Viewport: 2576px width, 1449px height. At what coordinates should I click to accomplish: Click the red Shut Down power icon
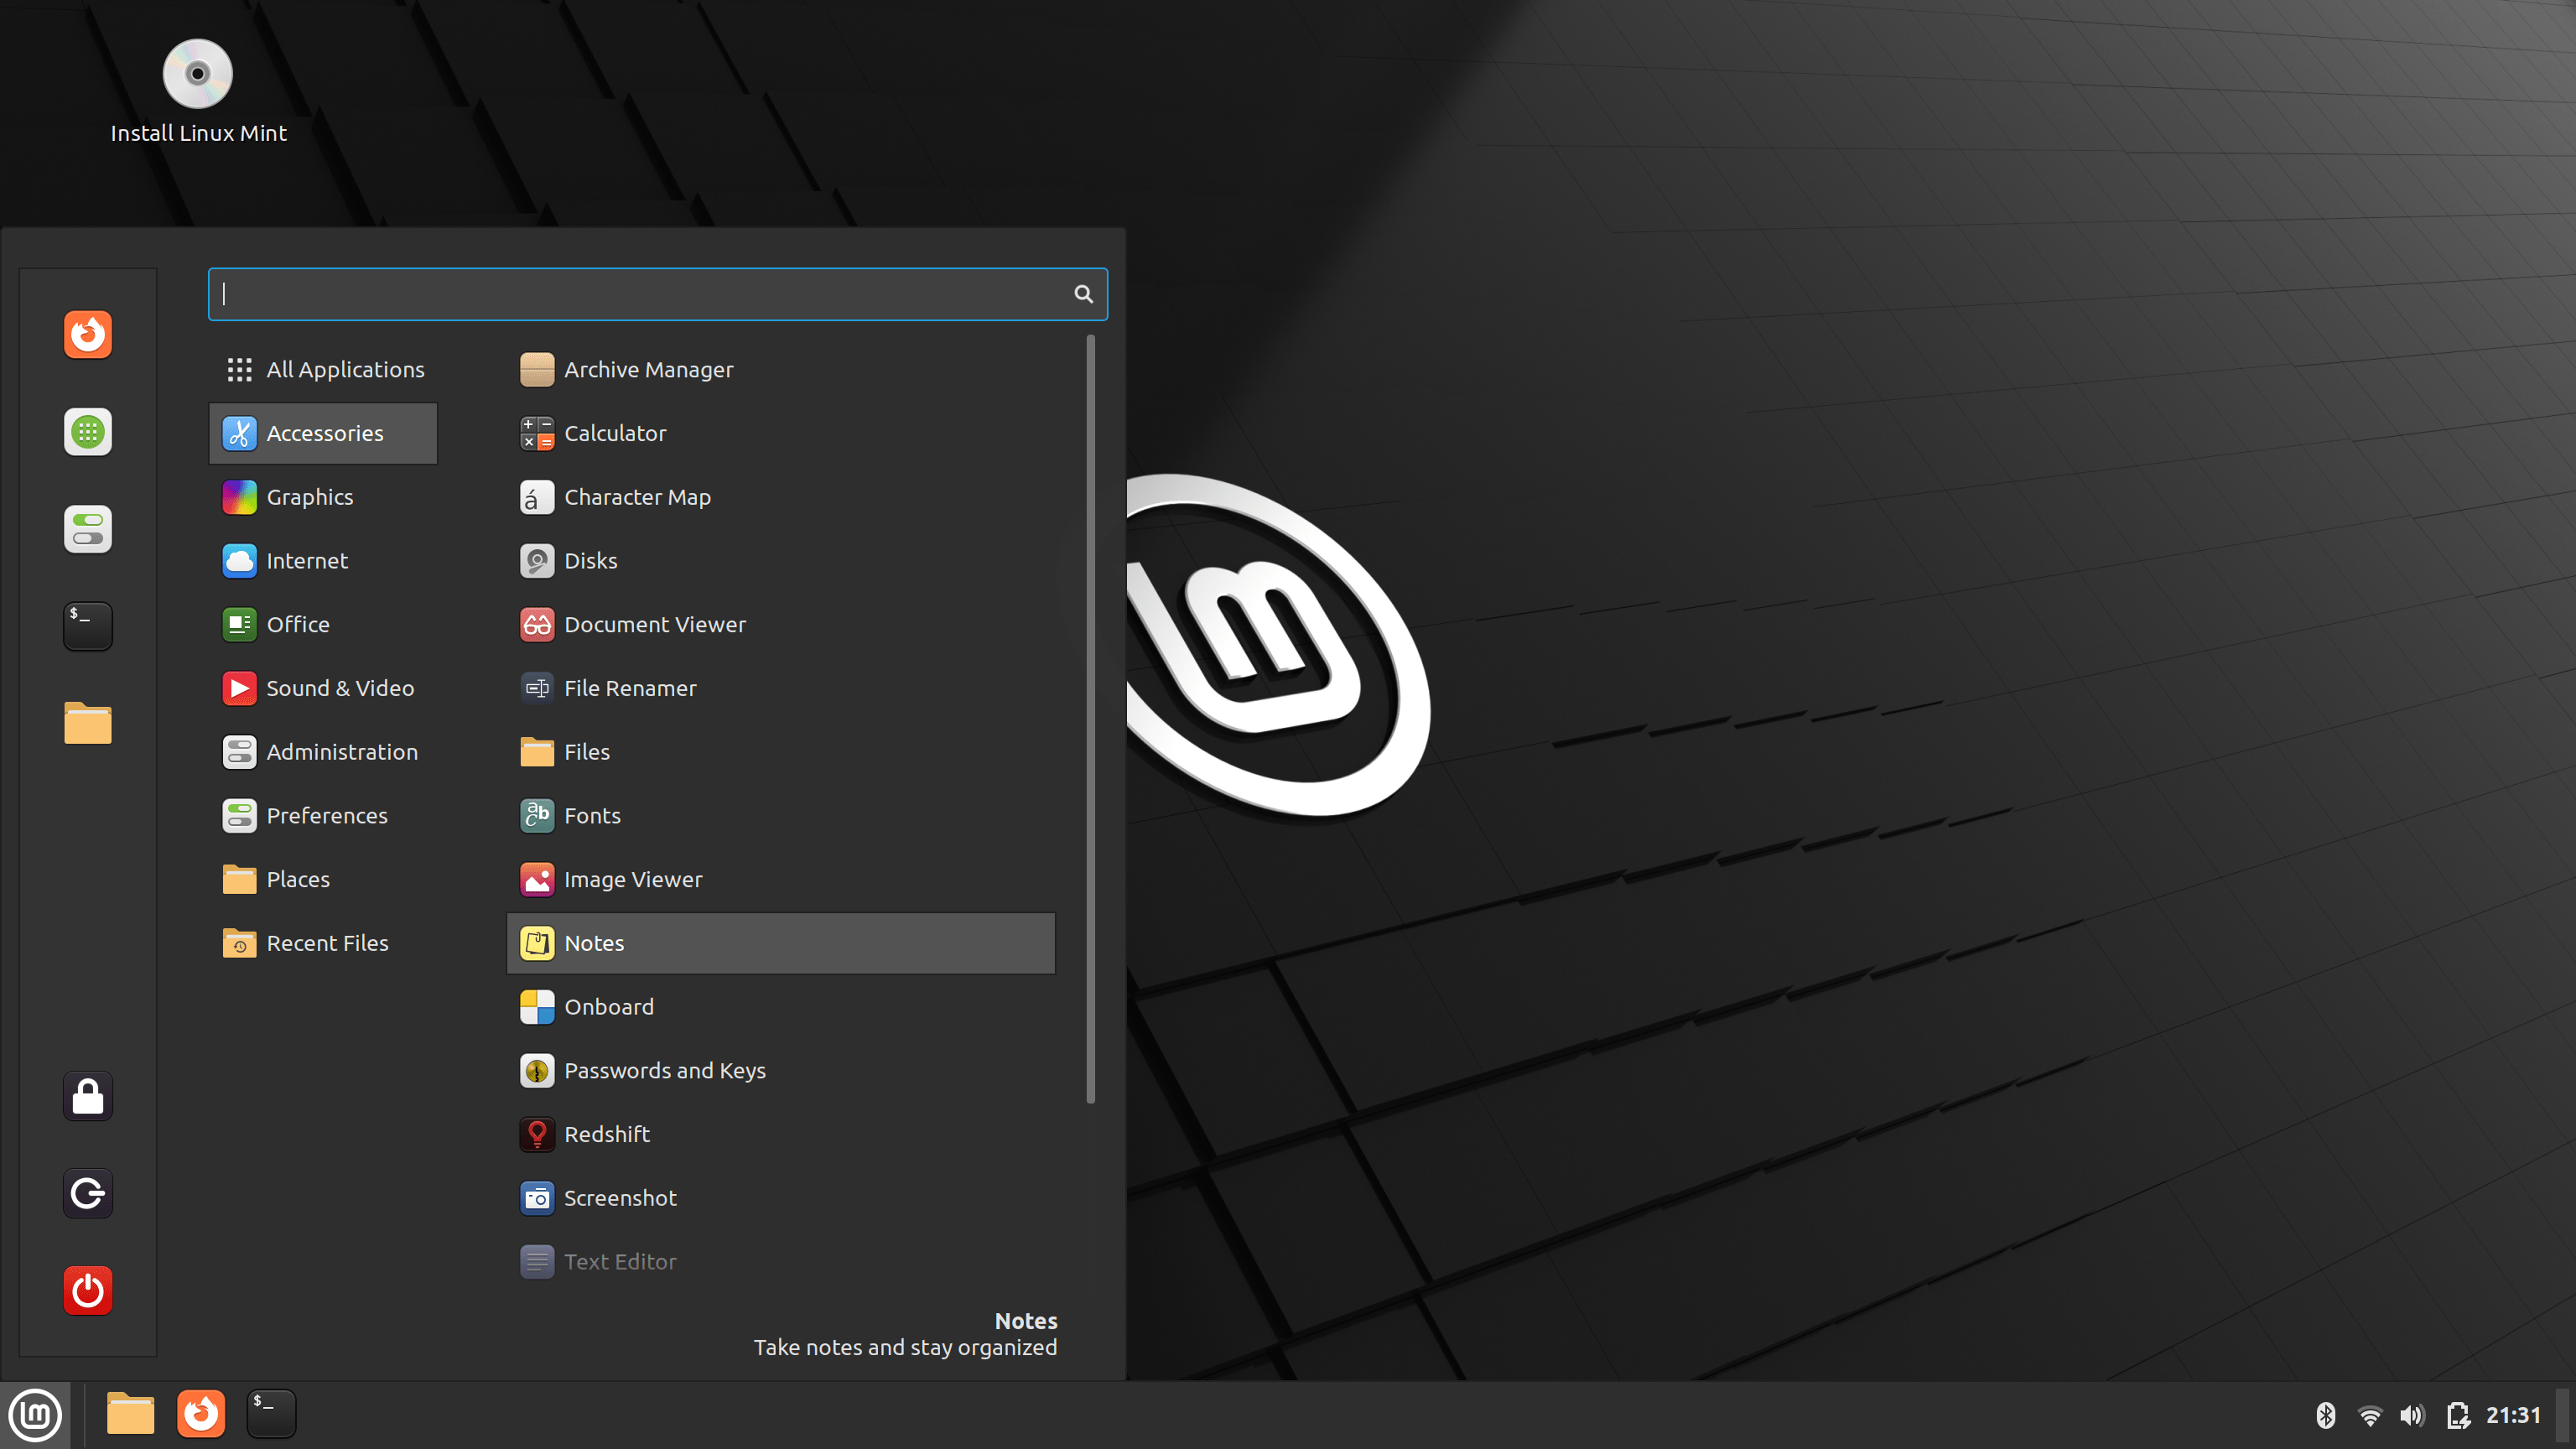point(88,1290)
